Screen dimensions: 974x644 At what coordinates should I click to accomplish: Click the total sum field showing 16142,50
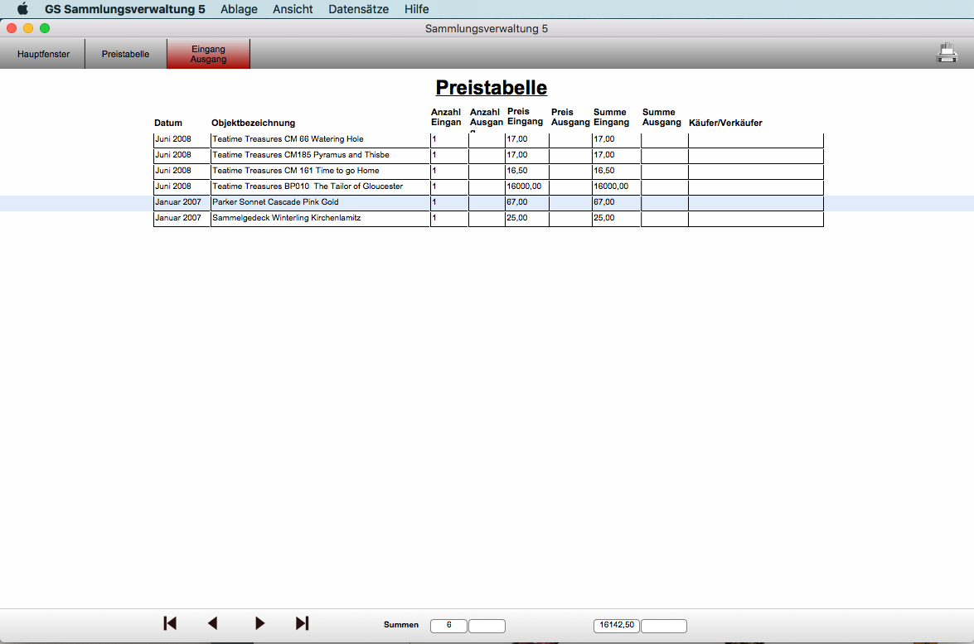click(616, 626)
